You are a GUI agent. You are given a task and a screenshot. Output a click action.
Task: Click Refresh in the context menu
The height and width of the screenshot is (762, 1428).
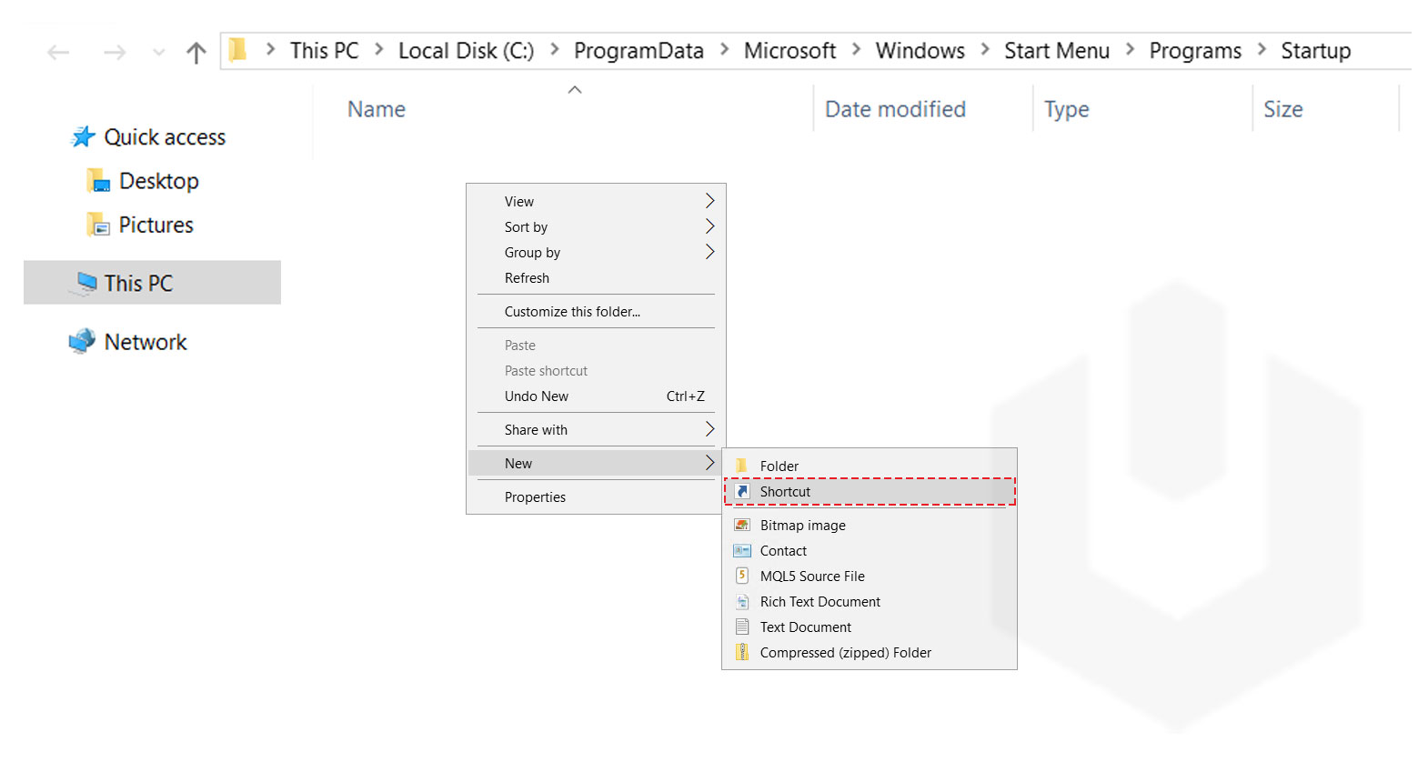[527, 278]
